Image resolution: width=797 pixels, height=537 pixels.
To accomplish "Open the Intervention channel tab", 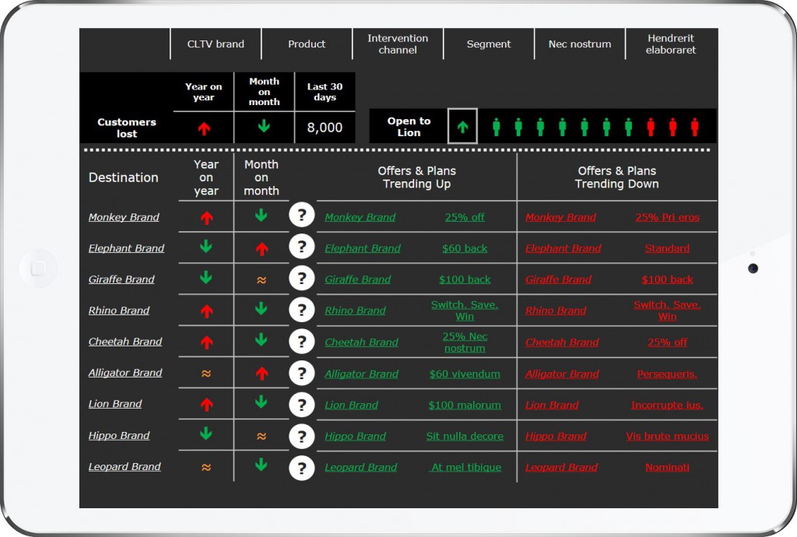I will pyautogui.click(x=398, y=44).
